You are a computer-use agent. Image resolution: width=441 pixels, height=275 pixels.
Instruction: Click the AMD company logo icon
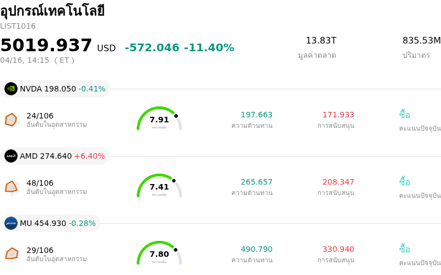point(11,156)
